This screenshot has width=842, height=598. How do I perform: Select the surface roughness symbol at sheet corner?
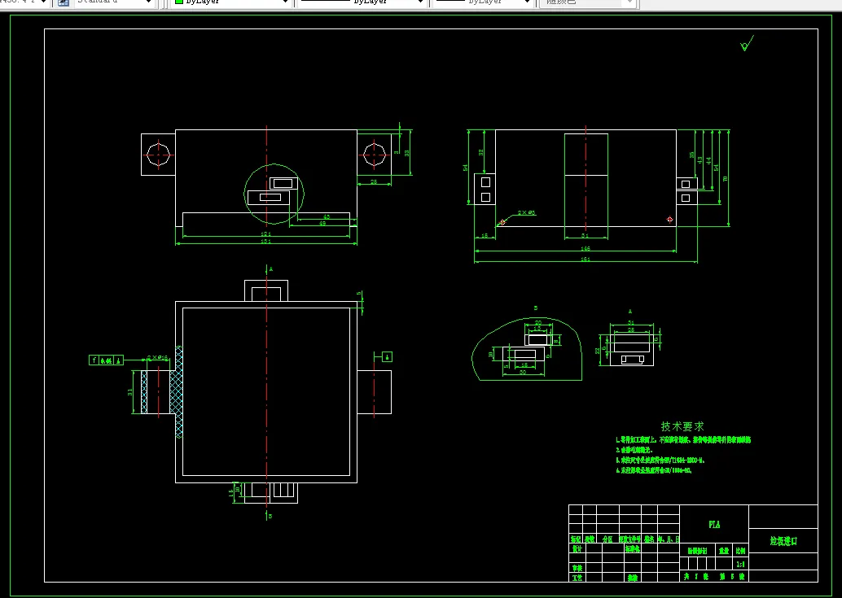point(747,43)
